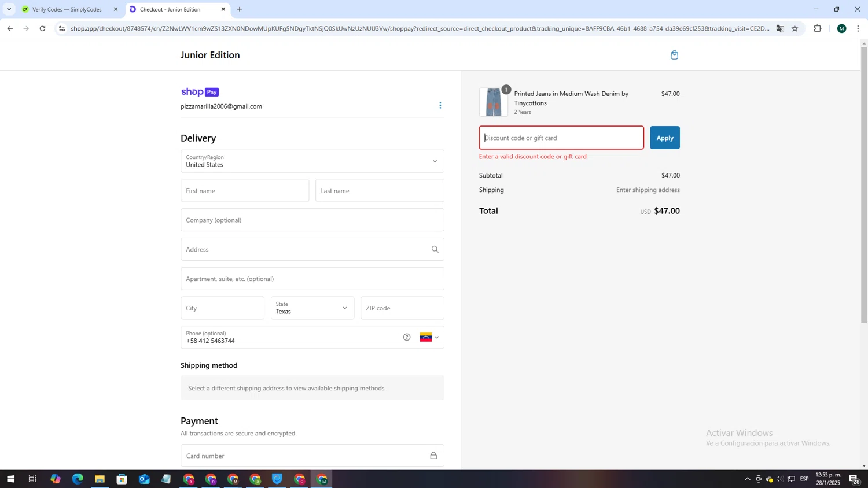
Task: Click the Last name field
Action: (x=380, y=191)
